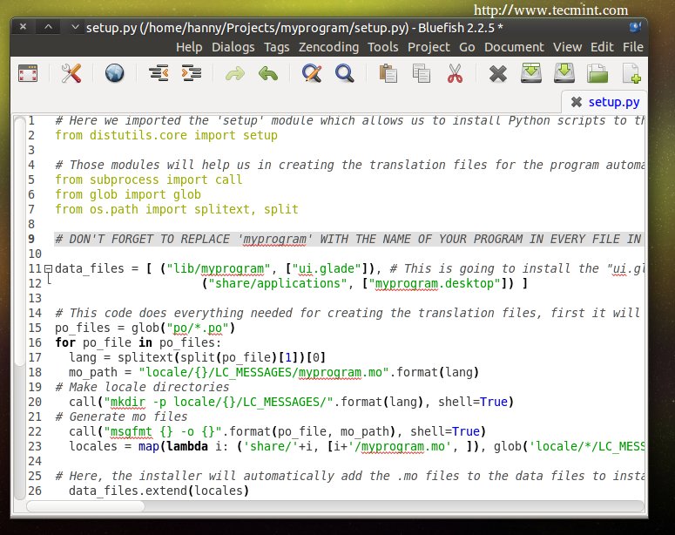Open a file using the folder icon
675x535 pixels.
pyautogui.click(x=597, y=74)
